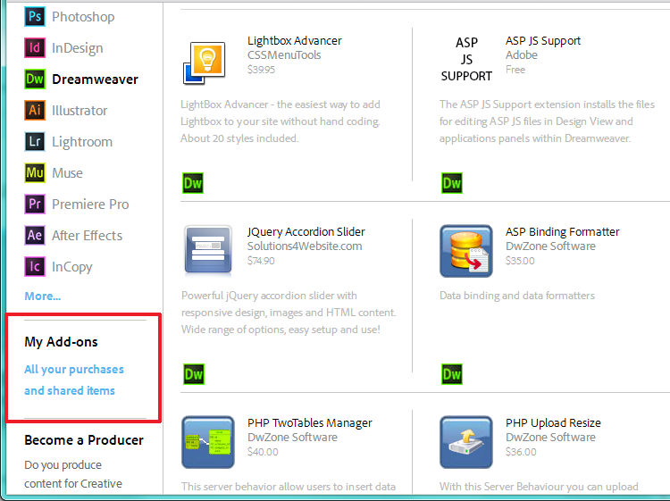Click the Premiere Pro Pr icon
The width and height of the screenshot is (670, 501).
[x=35, y=204]
